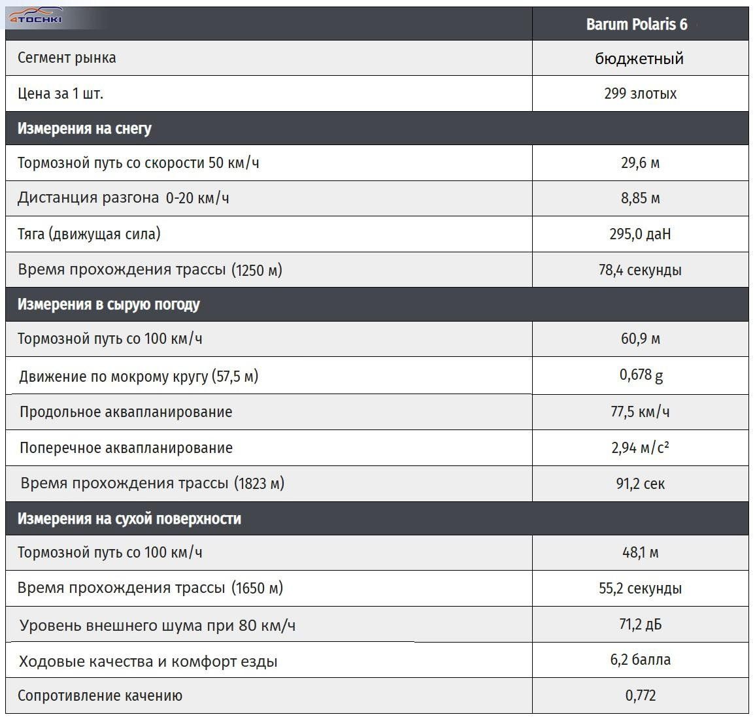The width and height of the screenshot is (755, 721).
Task: Select snow braking distance value 29,6 м
Action: click(x=640, y=163)
